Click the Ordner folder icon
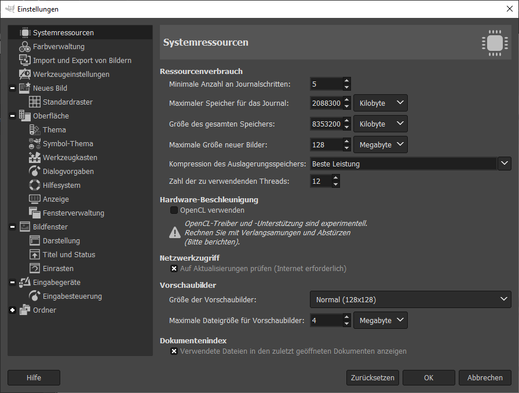Screen dimensions: 519x393 pos(25,310)
